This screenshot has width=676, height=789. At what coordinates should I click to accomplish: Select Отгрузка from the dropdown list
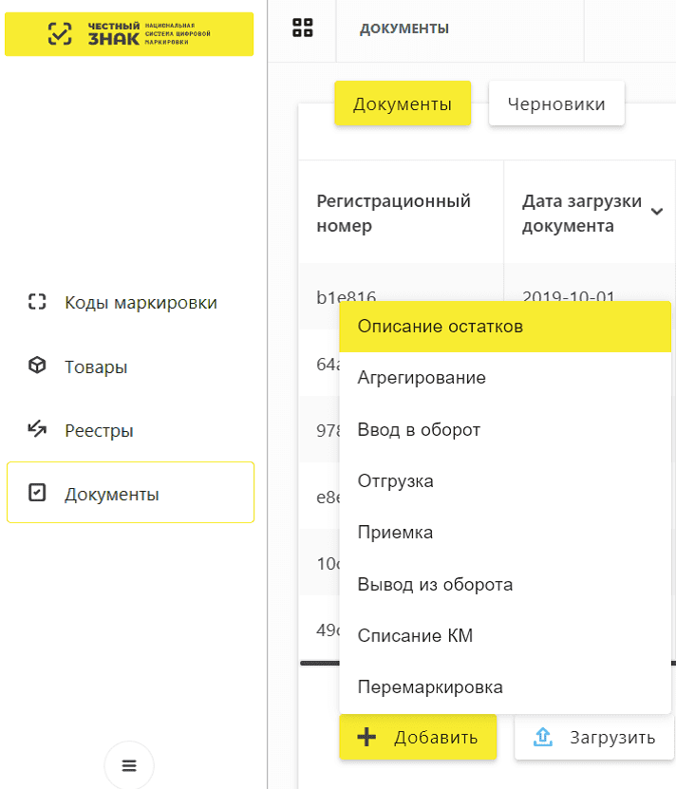pyautogui.click(x=396, y=481)
